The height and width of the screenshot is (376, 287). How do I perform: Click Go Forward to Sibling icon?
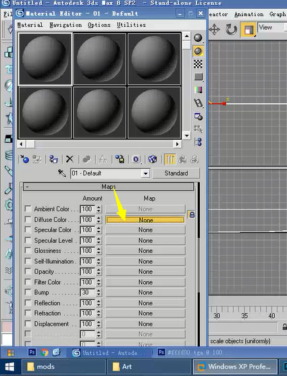click(x=194, y=159)
